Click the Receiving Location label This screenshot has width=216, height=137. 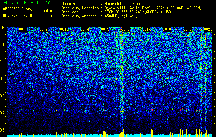coord(80,8)
